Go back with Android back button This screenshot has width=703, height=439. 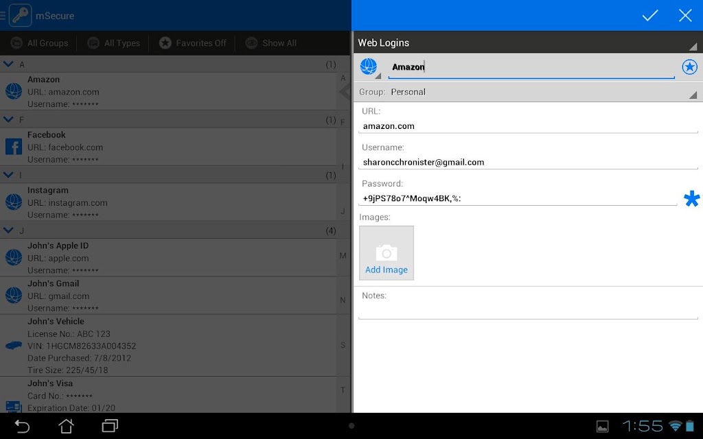21,426
